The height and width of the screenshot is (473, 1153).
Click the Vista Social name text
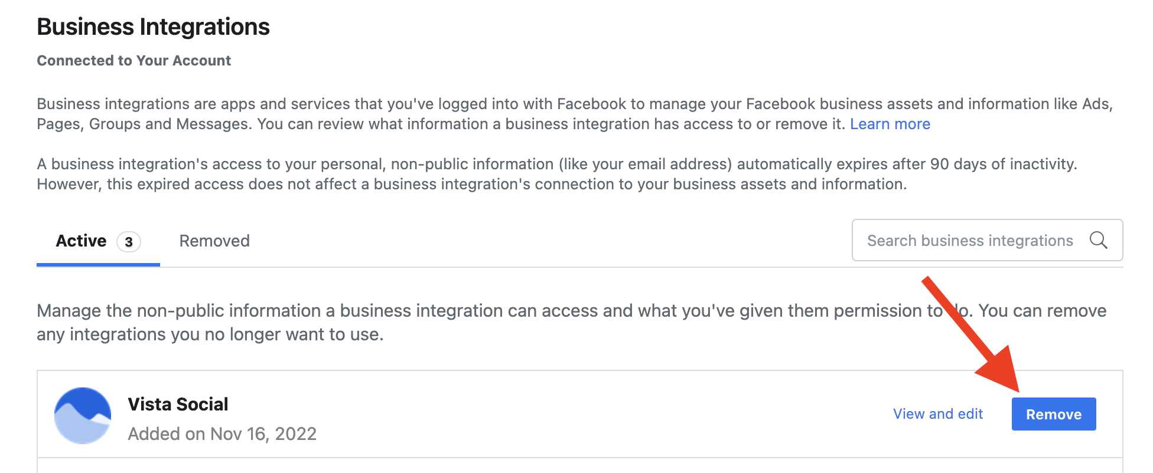[x=178, y=404]
